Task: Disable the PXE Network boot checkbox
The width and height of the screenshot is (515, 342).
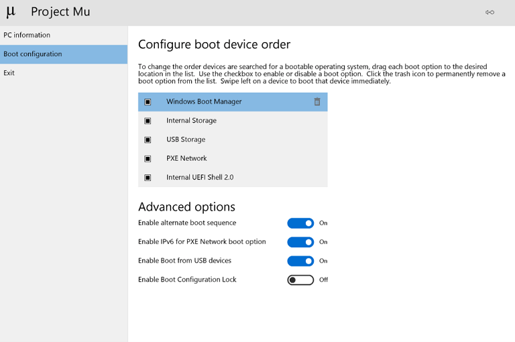Action: pos(148,159)
